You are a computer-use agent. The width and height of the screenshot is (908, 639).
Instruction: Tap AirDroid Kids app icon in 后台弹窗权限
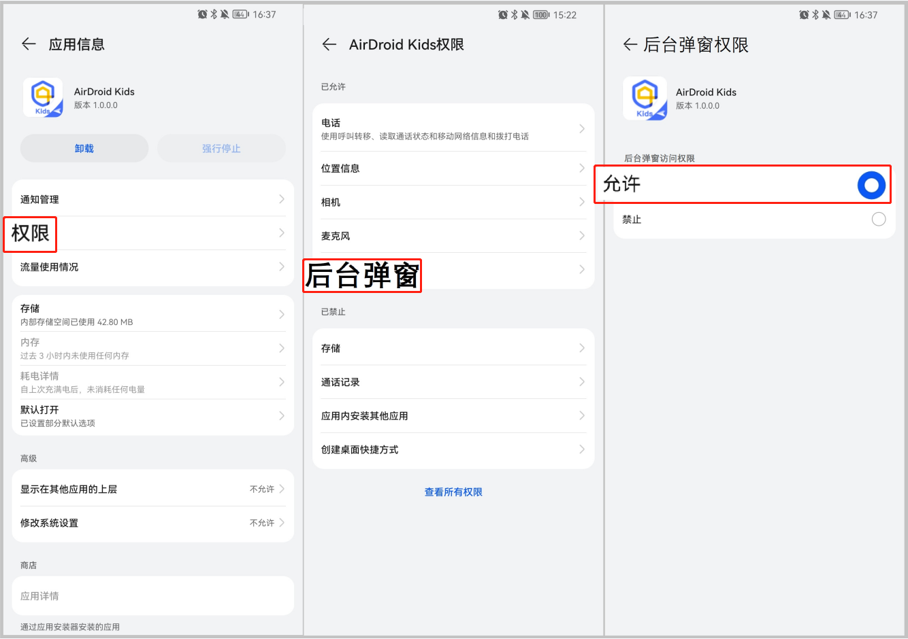pos(645,98)
